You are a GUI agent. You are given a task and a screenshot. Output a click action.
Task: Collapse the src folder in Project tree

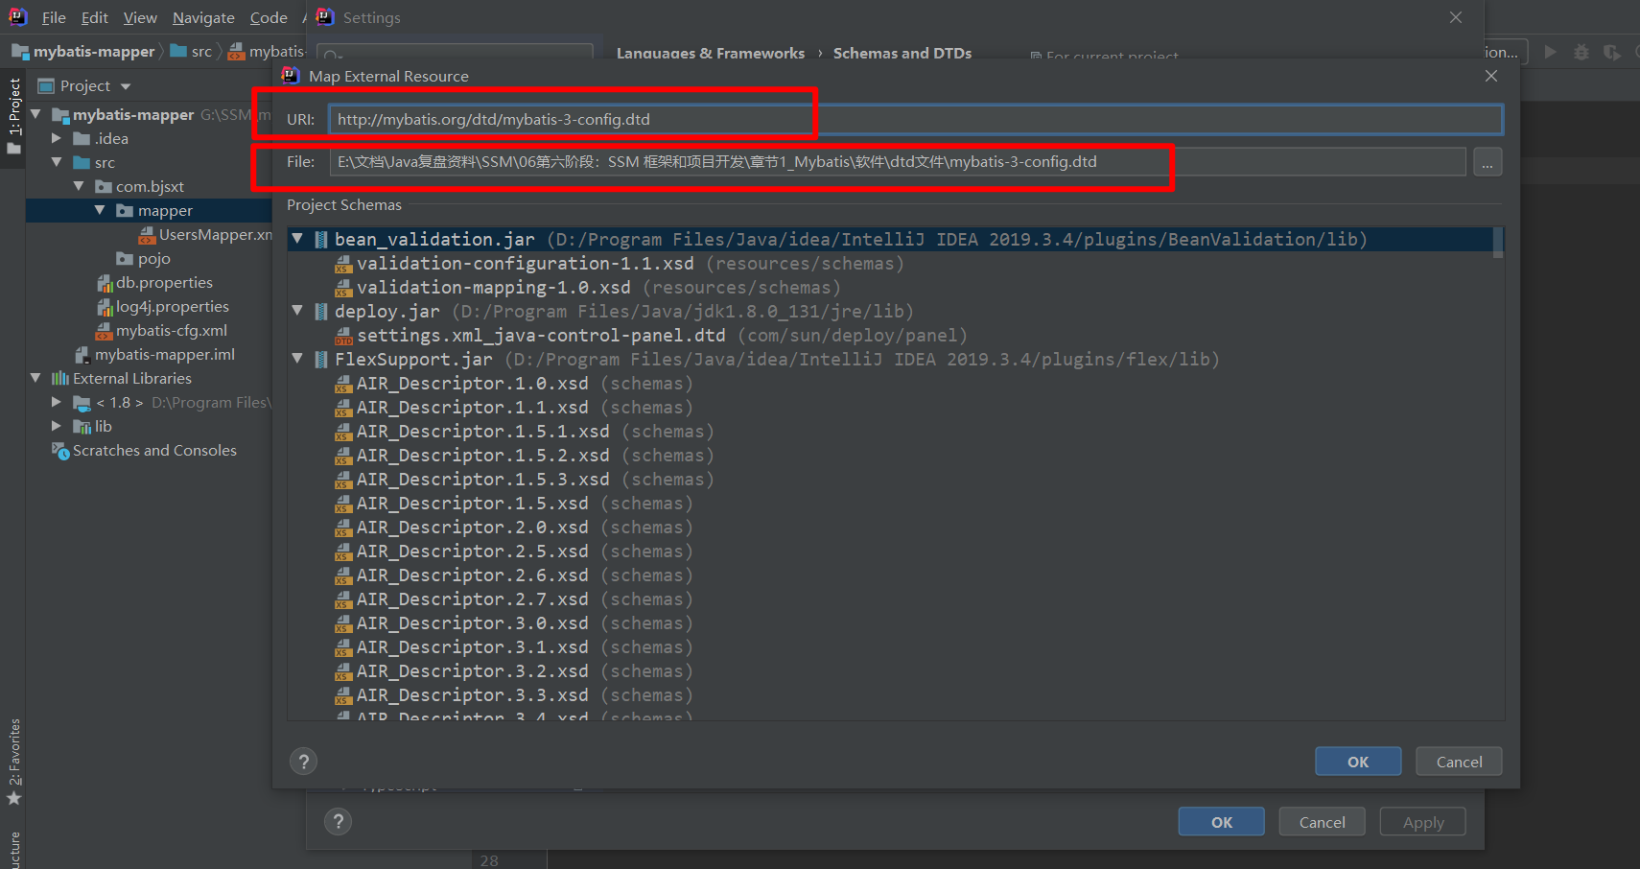pyautogui.click(x=57, y=162)
